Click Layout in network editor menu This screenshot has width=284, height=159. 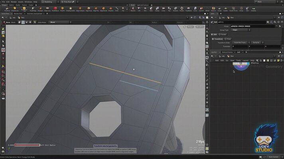click(246, 60)
